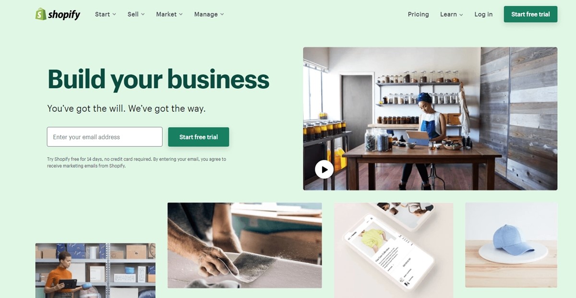The image size is (576, 298).
Task: Click Start free trial beside email field
Action: click(x=198, y=137)
